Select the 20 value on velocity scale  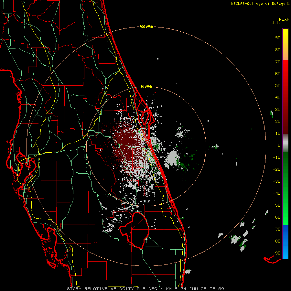click(278, 121)
